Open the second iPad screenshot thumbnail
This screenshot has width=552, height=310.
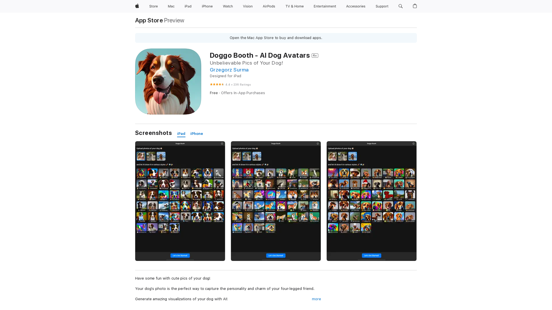coord(276,201)
